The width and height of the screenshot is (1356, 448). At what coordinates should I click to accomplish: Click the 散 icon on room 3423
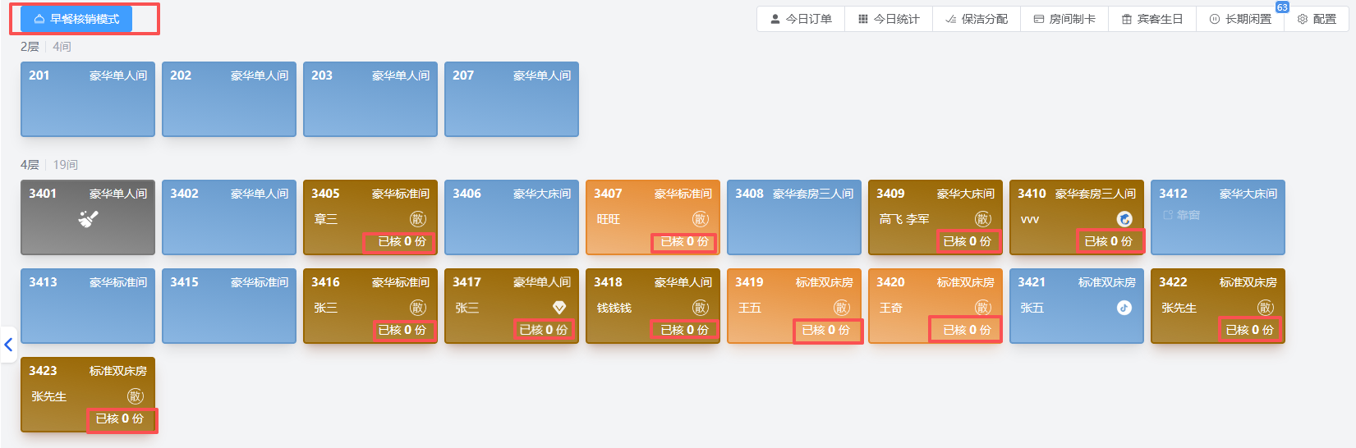click(x=136, y=396)
